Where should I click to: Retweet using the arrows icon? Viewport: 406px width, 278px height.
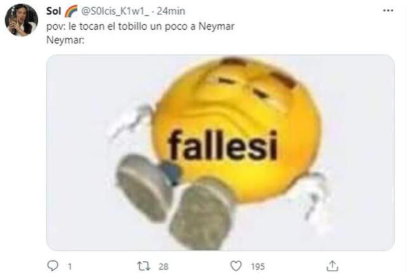click(143, 266)
